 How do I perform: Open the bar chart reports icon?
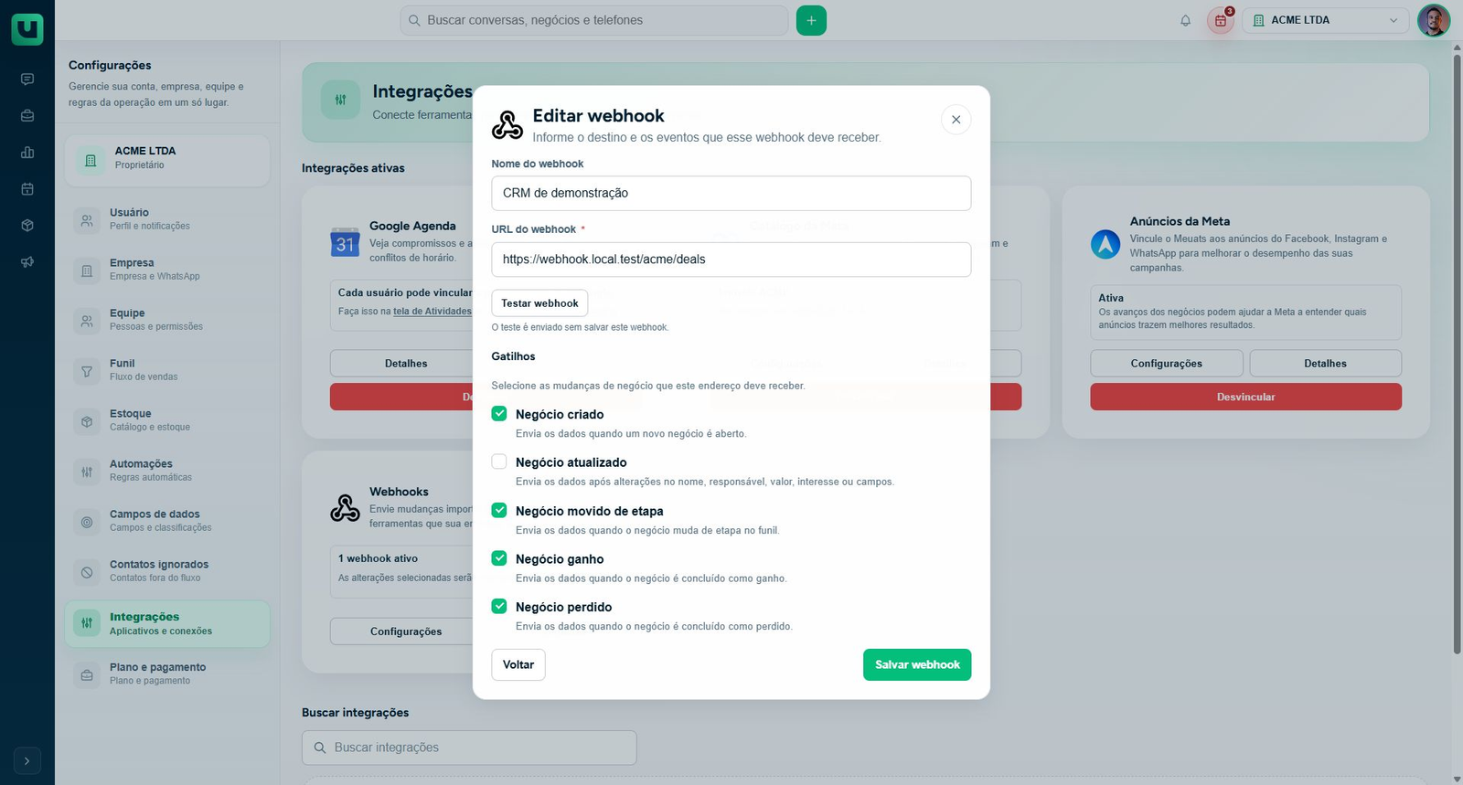(27, 153)
